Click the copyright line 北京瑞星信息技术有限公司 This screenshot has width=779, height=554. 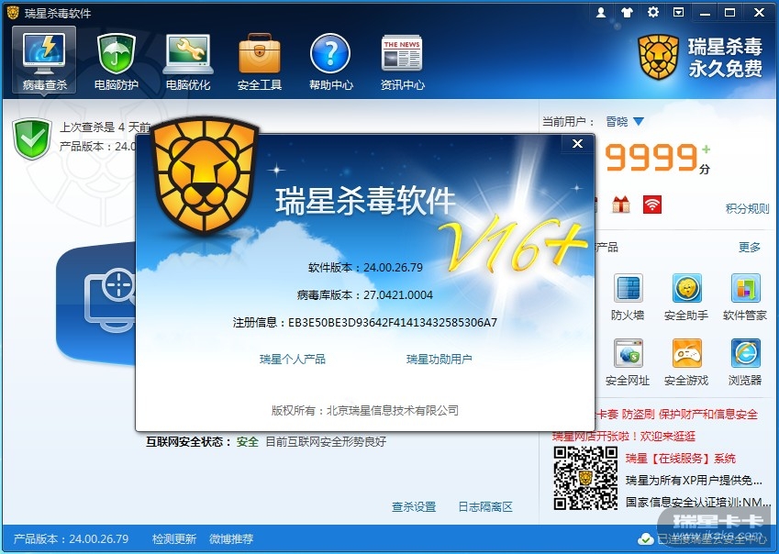pyautogui.click(x=365, y=411)
